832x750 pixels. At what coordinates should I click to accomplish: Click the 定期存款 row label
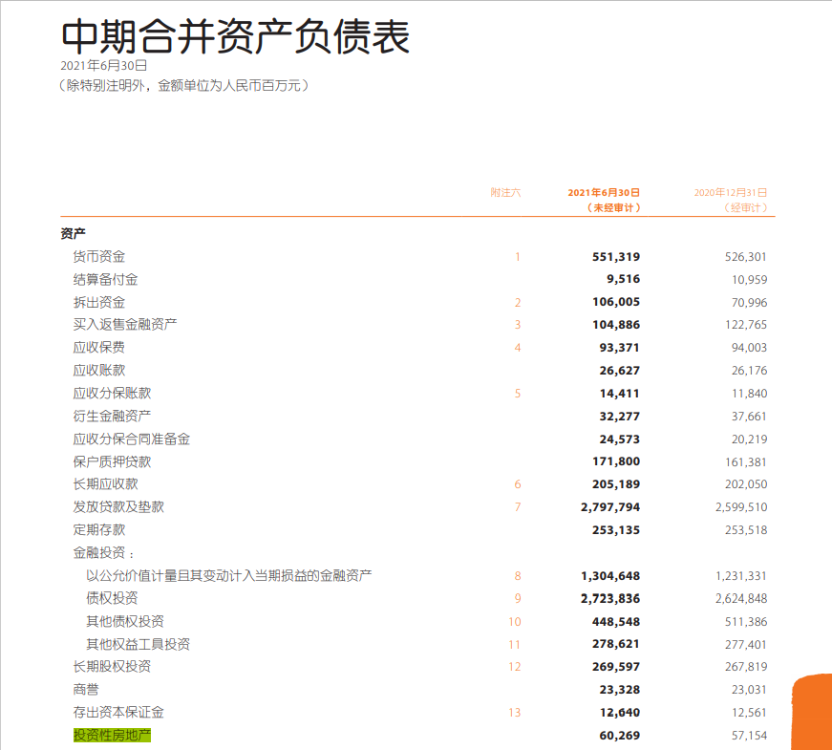click(x=99, y=529)
